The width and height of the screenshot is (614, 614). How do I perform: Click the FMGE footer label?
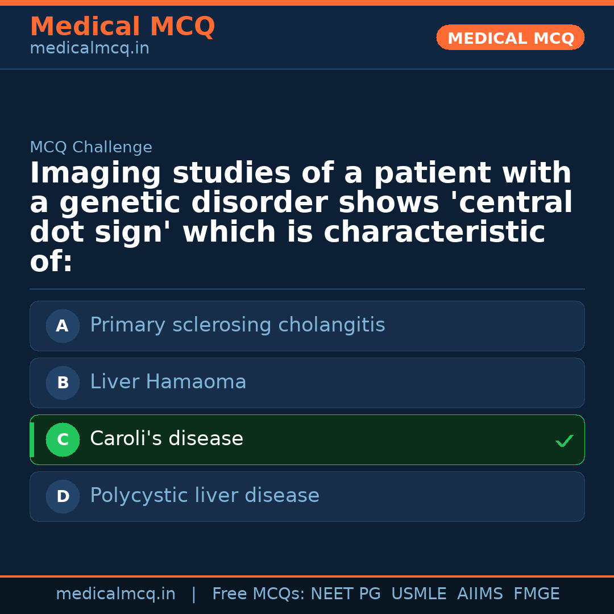536,594
